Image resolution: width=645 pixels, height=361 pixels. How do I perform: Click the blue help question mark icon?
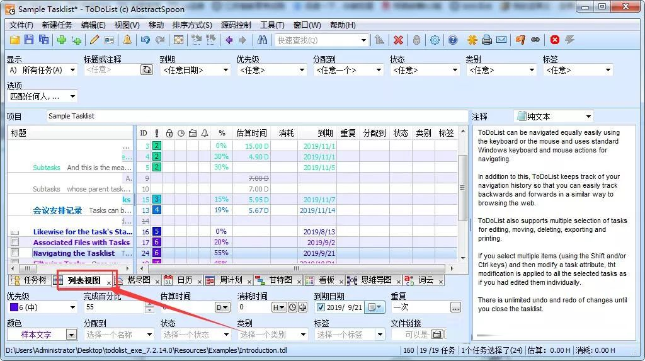tap(453, 40)
